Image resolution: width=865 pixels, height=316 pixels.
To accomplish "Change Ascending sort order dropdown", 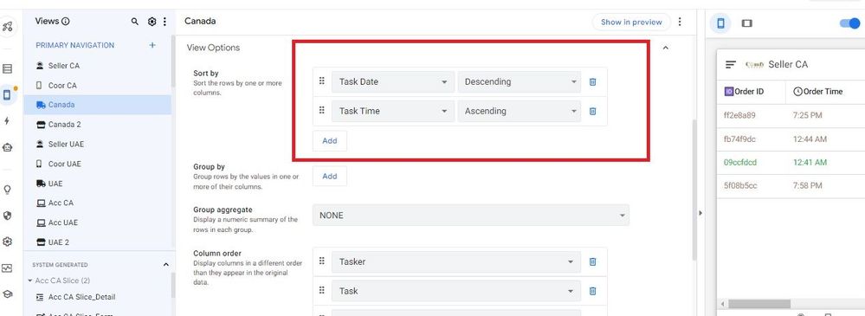I will coord(520,111).
